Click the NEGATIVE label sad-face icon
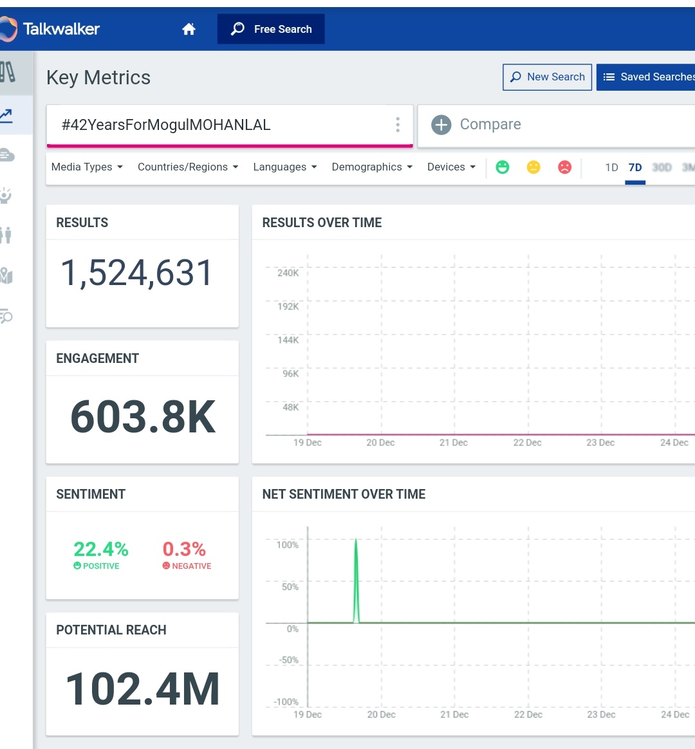 pos(166,566)
